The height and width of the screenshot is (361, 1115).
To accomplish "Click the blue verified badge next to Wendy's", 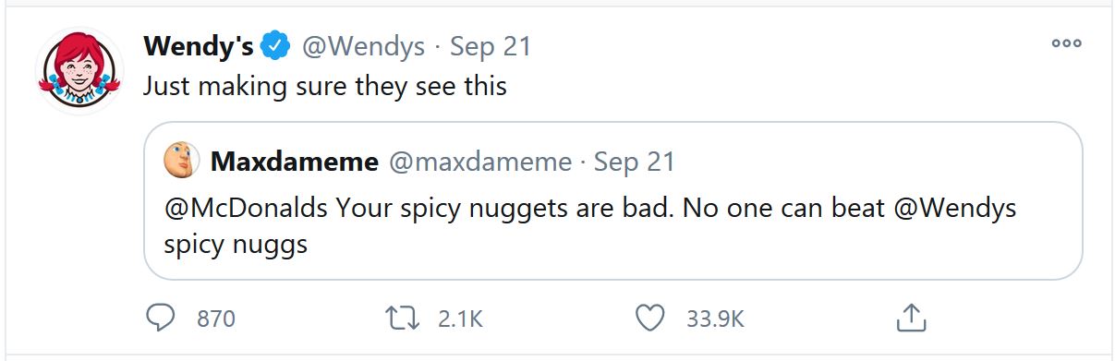I will [x=277, y=45].
